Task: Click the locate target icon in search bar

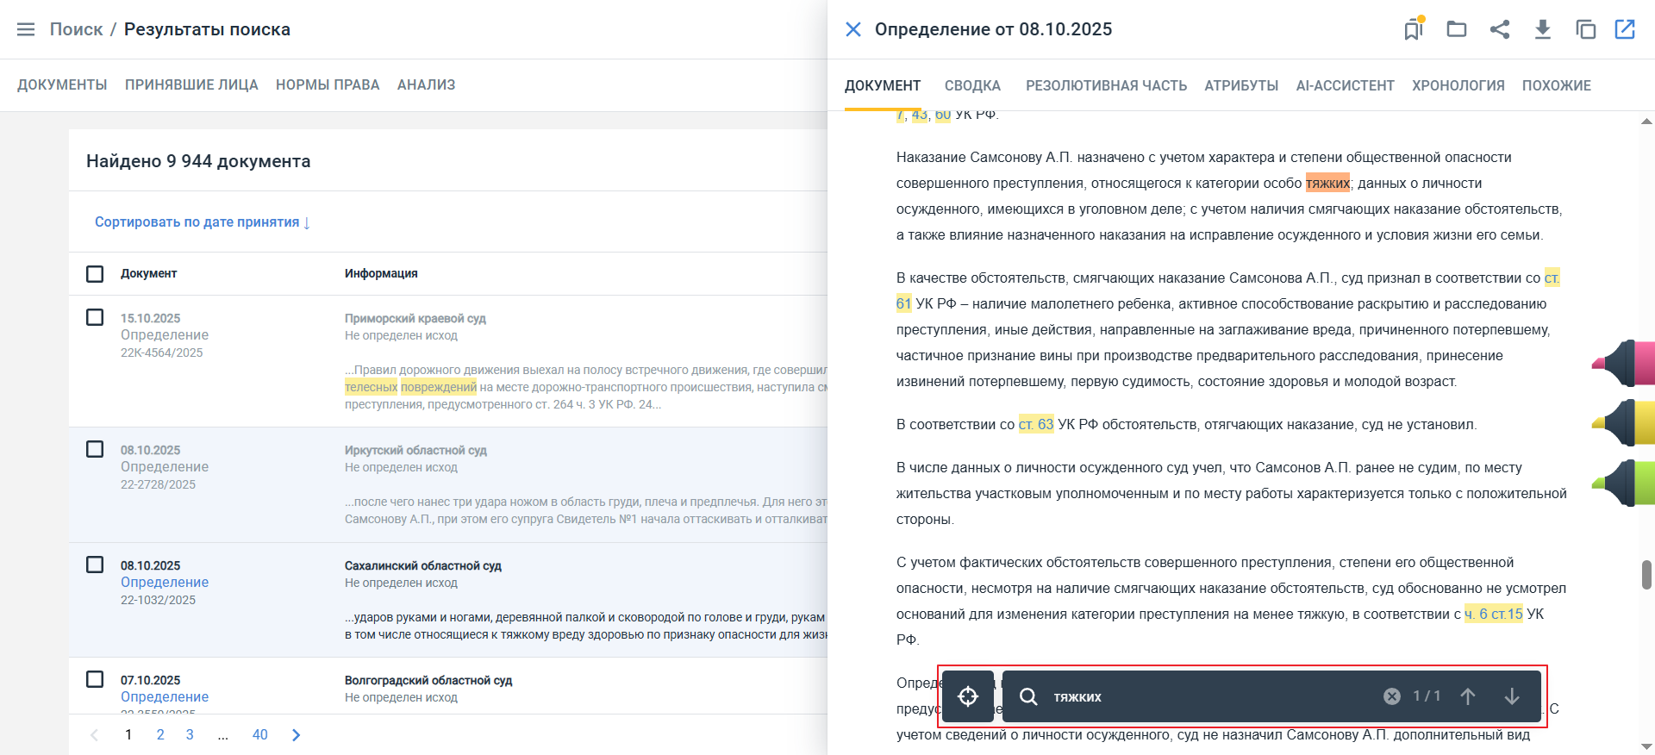Action: click(968, 696)
